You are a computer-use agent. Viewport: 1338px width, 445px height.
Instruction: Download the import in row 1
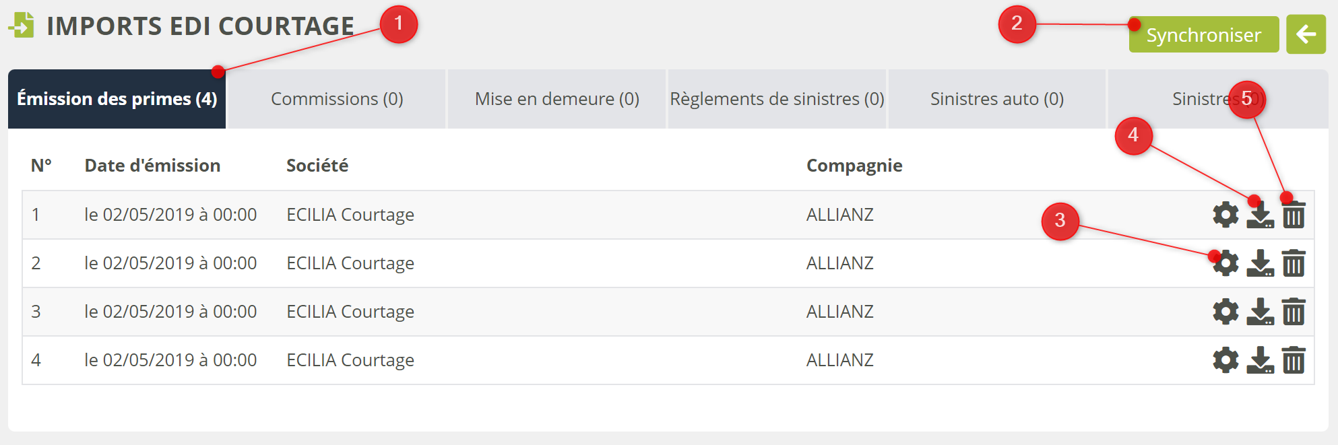(1260, 215)
